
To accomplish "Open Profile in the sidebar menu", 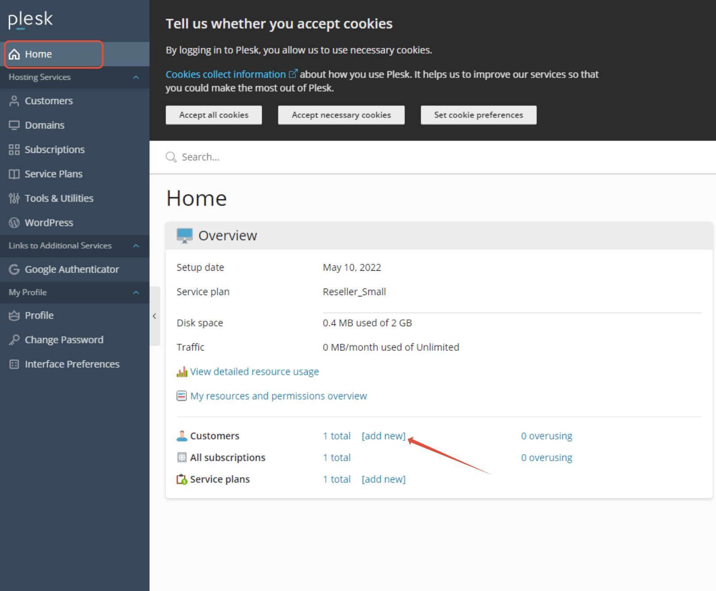I will click(x=74, y=315).
